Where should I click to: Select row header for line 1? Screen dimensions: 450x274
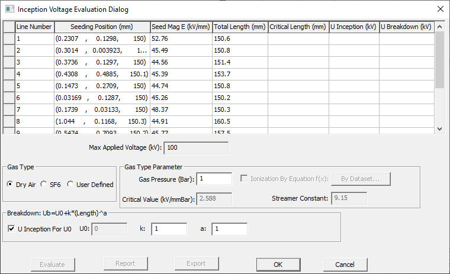click(x=9, y=39)
